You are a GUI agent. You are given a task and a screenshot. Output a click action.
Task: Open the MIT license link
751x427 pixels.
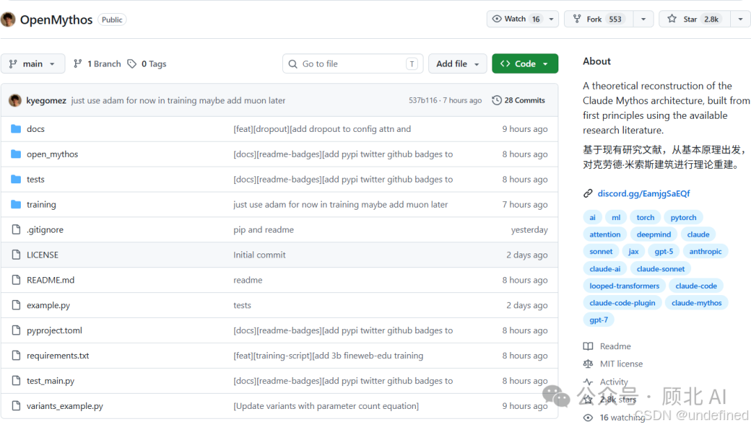pos(621,364)
